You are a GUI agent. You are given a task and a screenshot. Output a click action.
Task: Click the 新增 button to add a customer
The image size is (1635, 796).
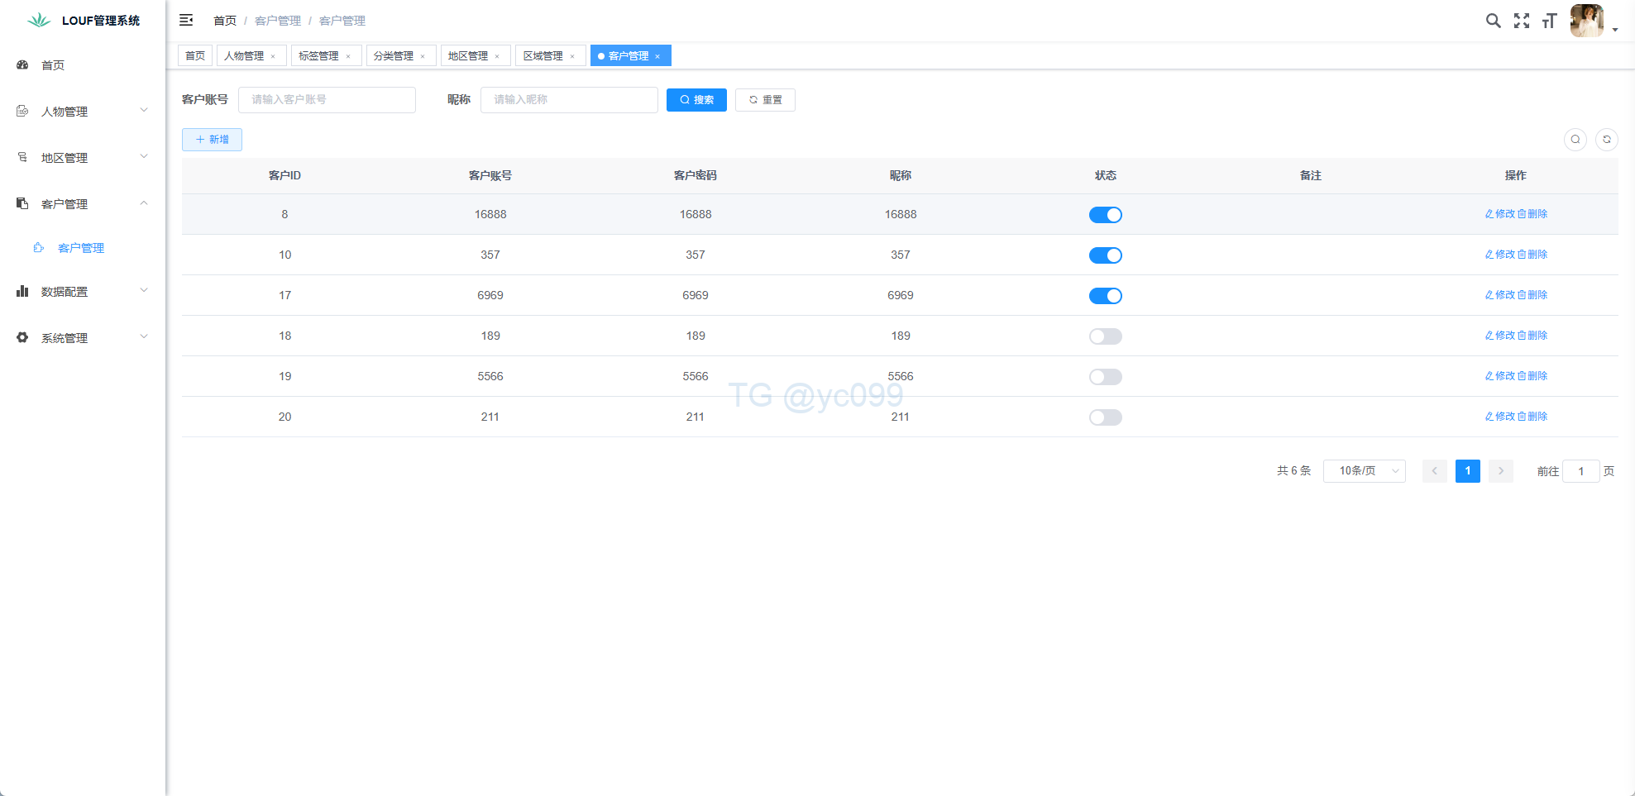212,140
